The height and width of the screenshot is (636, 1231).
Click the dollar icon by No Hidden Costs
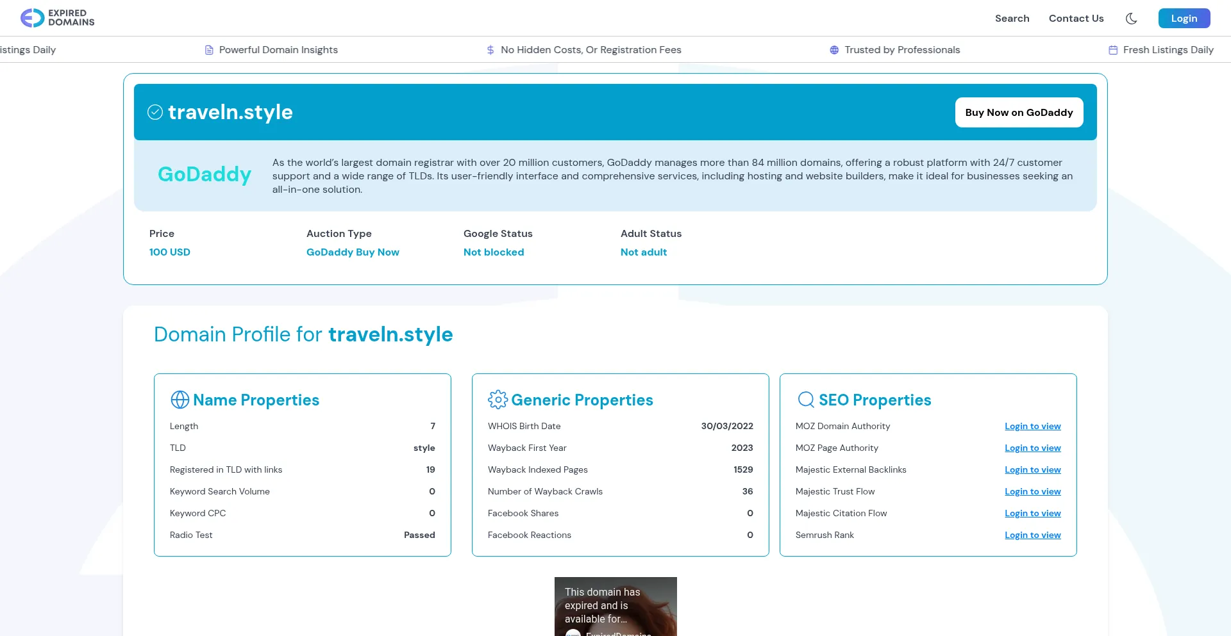pos(490,50)
